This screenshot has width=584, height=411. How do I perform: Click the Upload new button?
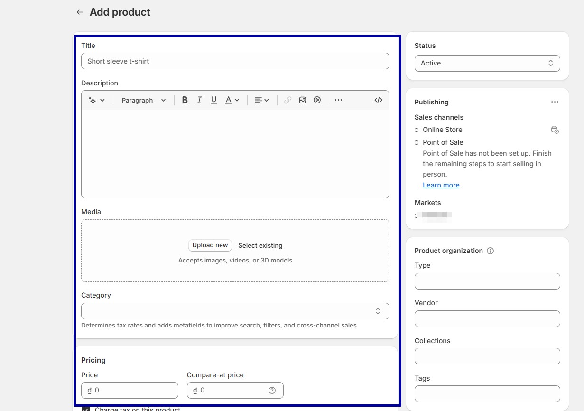pyautogui.click(x=210, y=245)
